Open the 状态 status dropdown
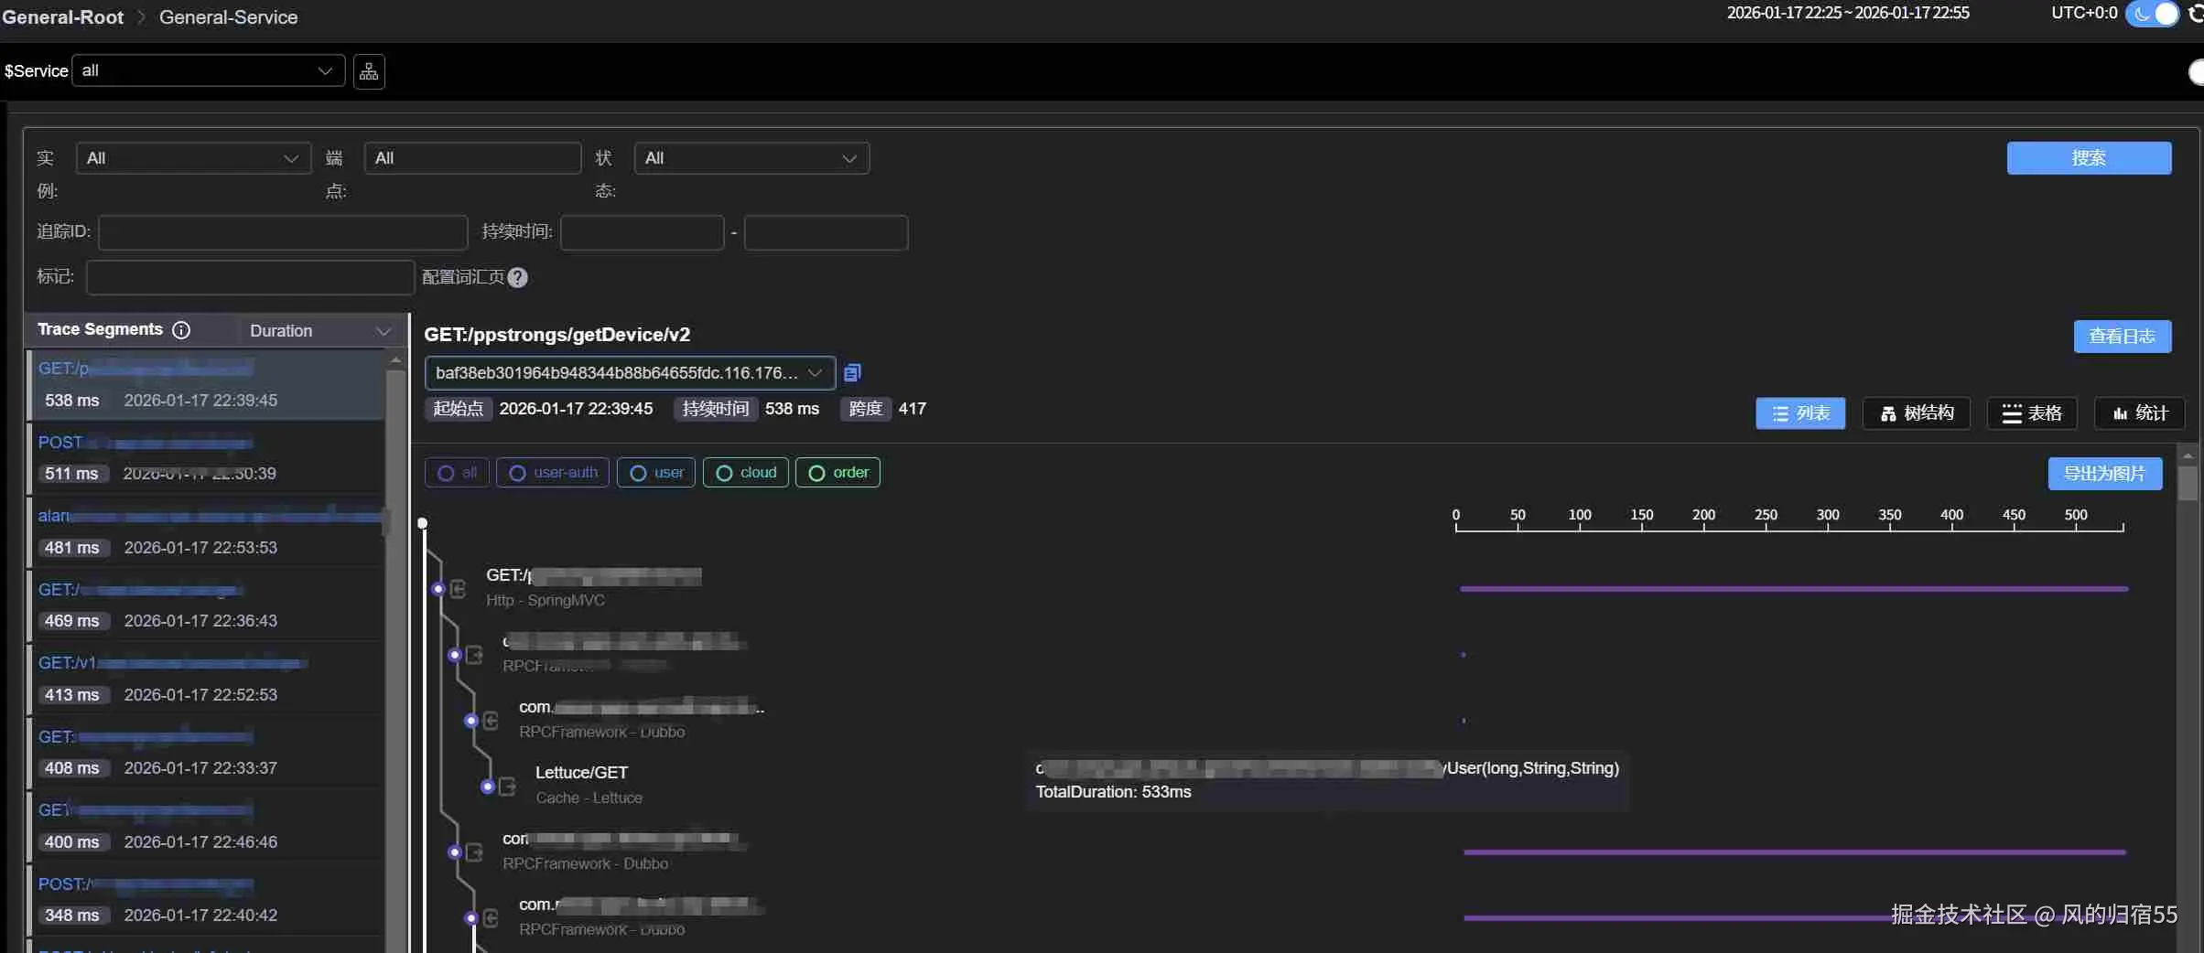The height and width of the screenshot is (953, 2204). coord(751,158)
